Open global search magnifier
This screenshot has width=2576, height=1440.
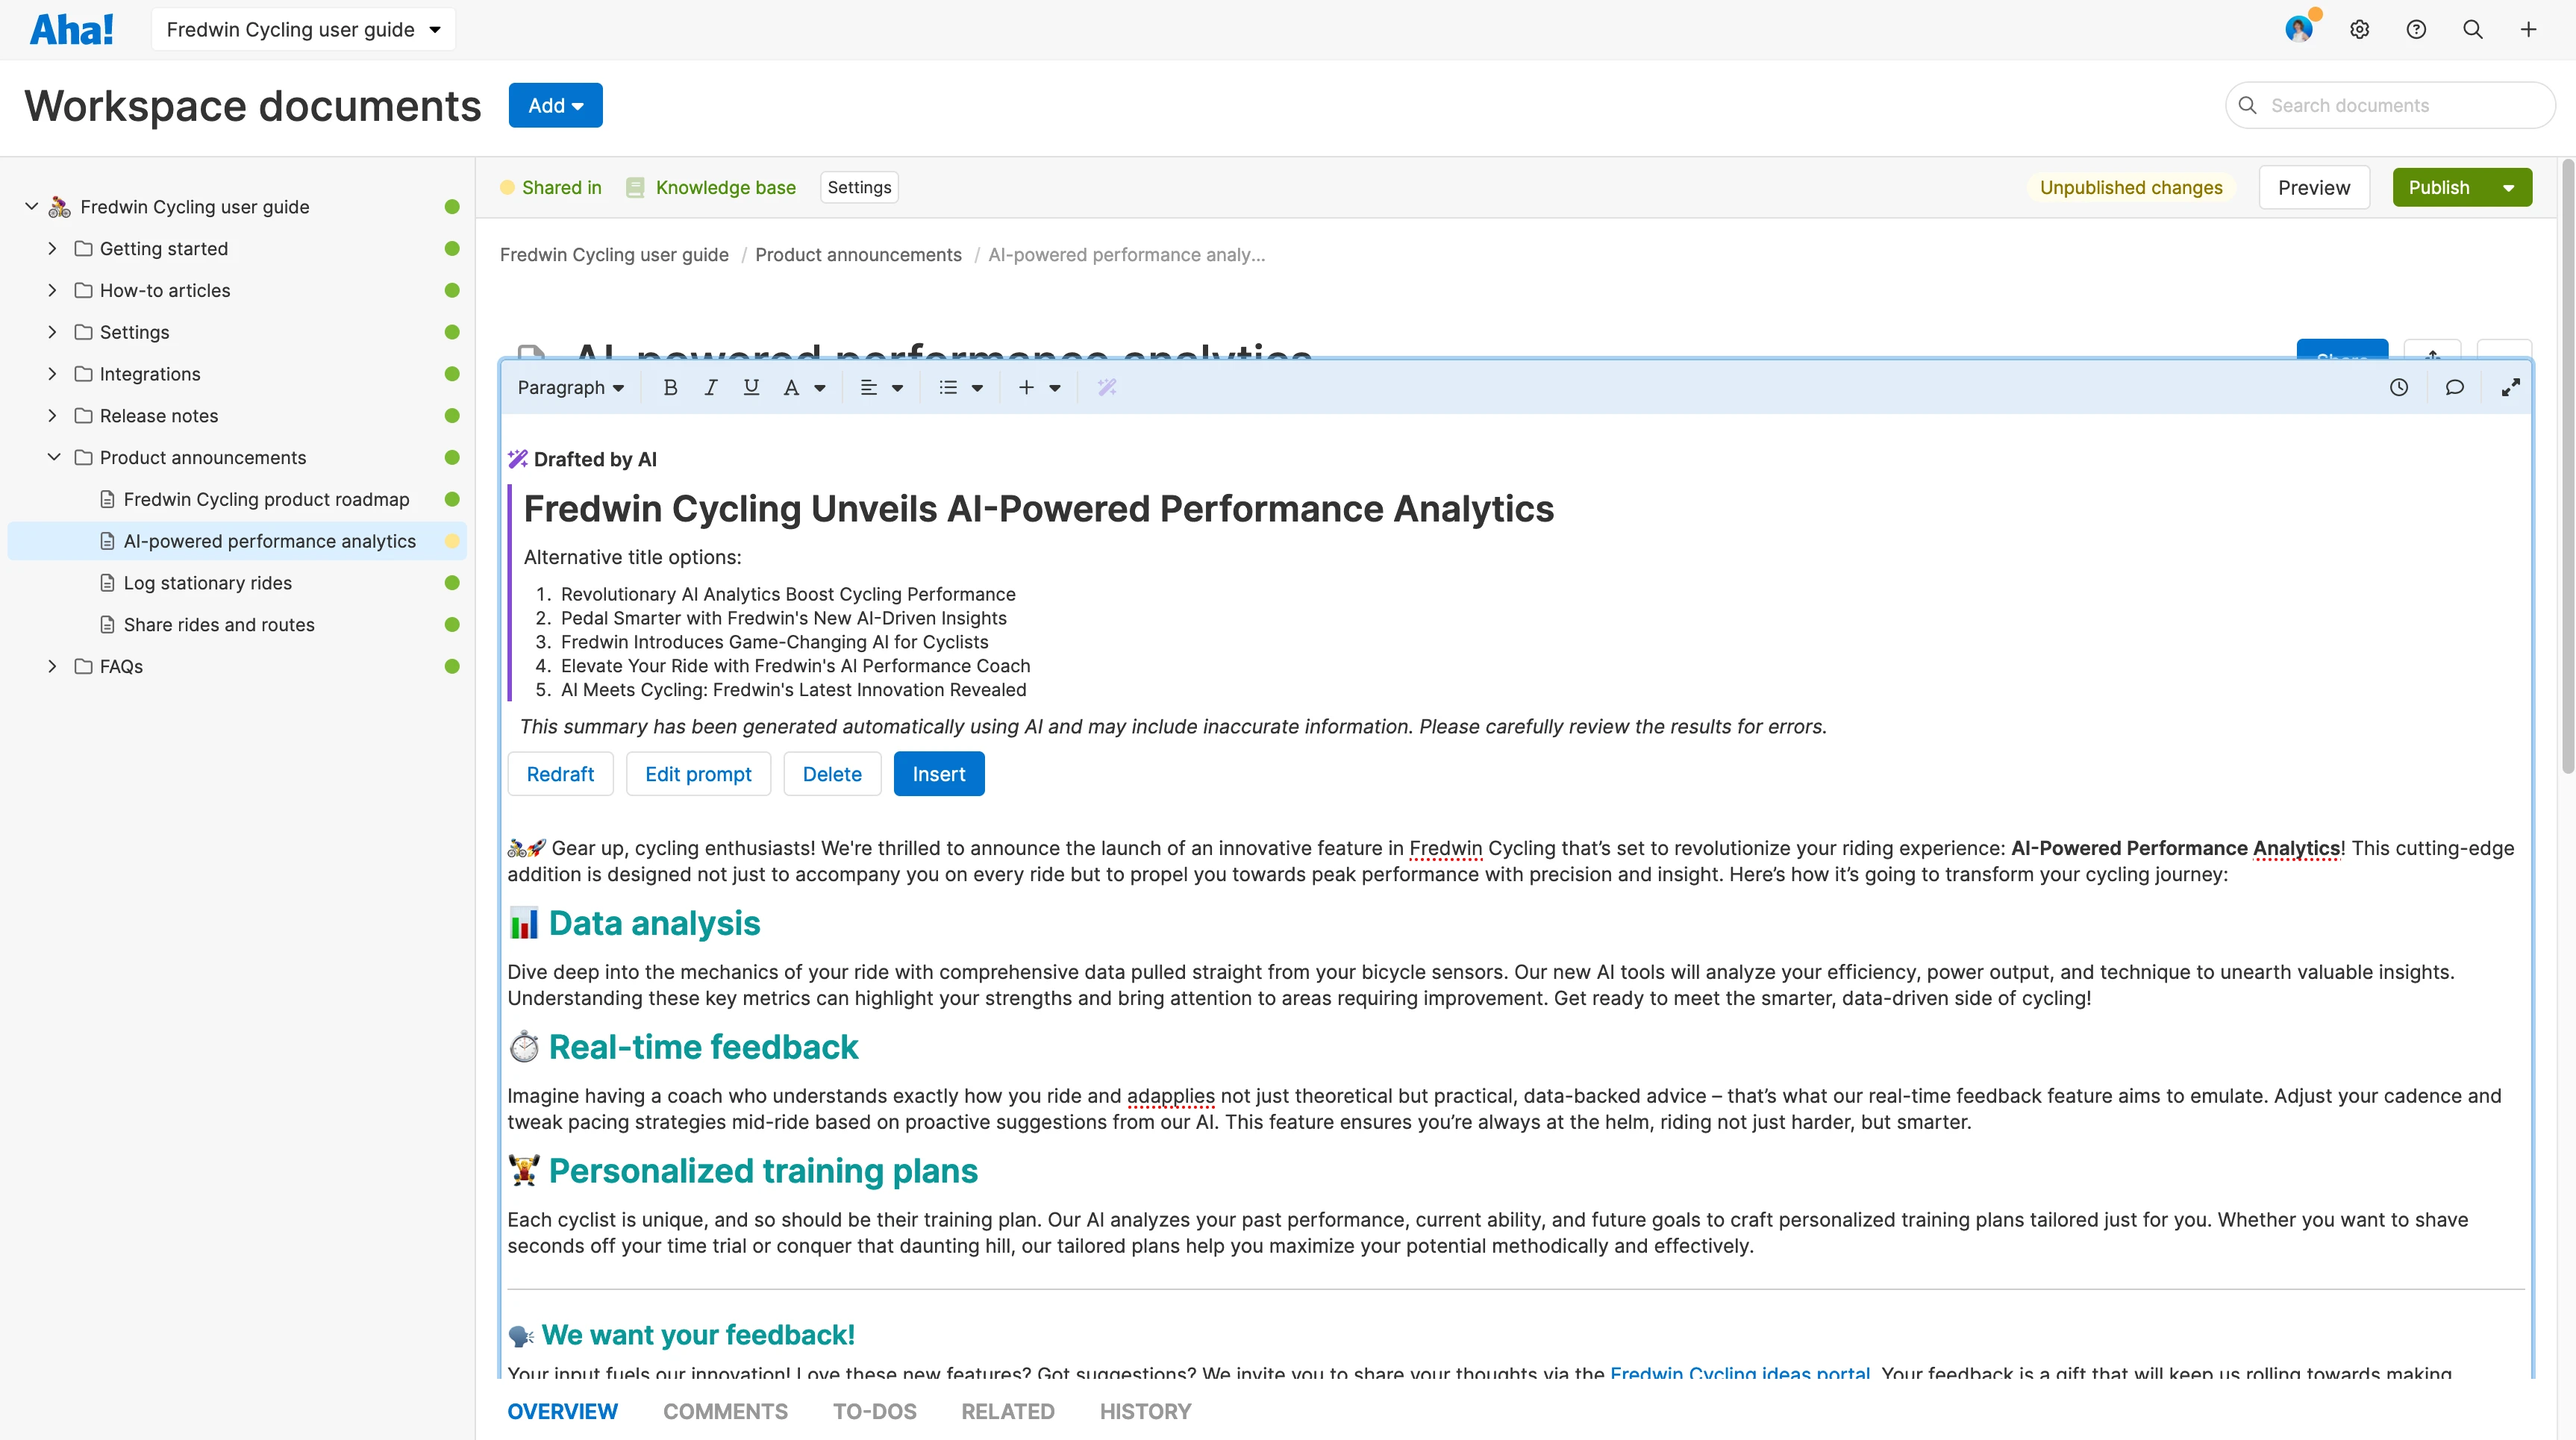tap(2472, 29)
